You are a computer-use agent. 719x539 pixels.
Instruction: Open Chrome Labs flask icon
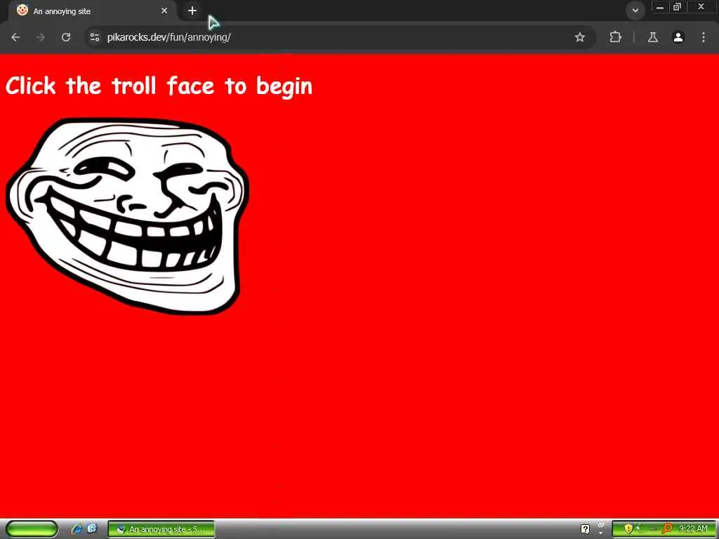tap(653, 37)
